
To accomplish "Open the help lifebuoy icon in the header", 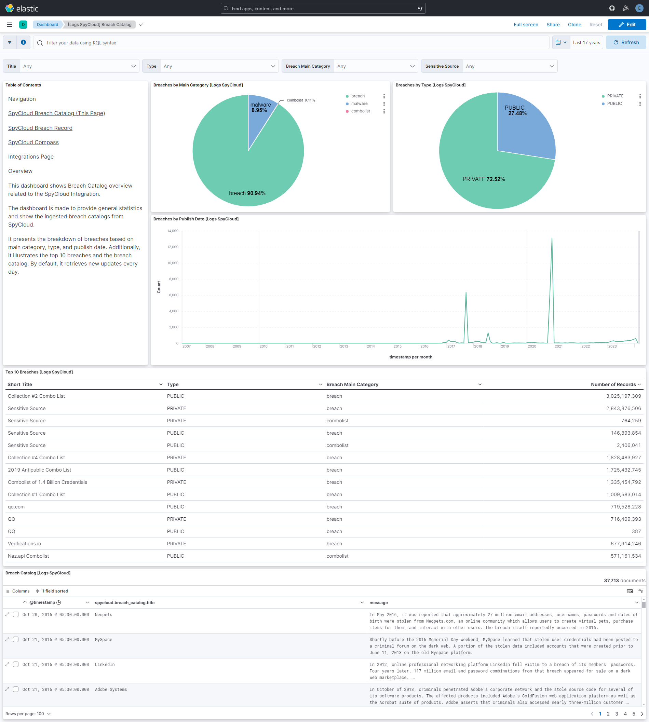I will pyautogui.click(x=612, y=8).
